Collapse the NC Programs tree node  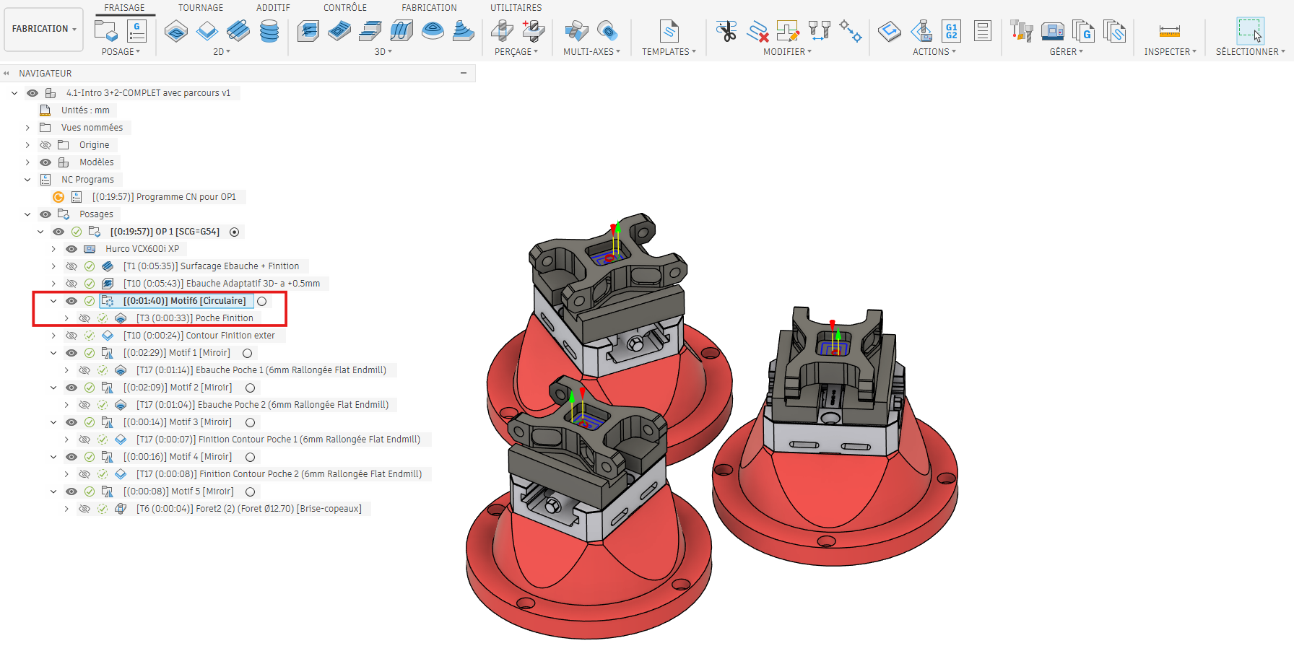(27, 180)
